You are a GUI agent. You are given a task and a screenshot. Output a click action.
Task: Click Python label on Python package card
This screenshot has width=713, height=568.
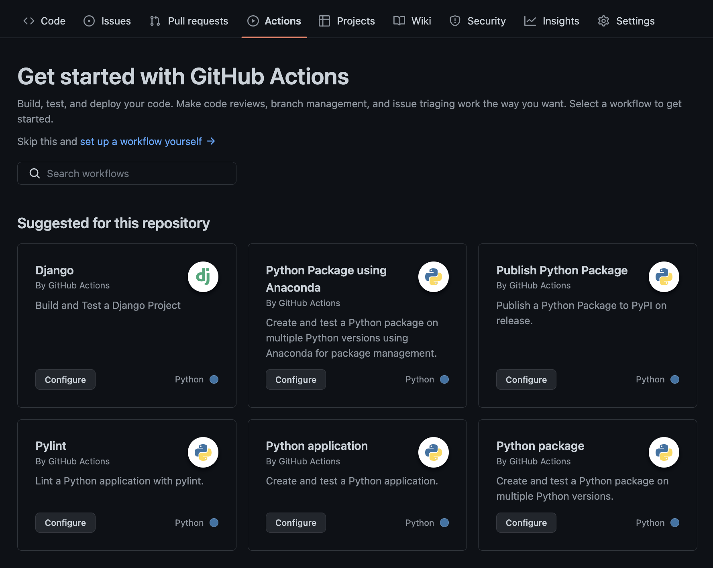pos(650,523)
